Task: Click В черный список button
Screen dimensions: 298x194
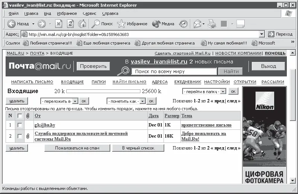Action: pyautogui.click(x=138, y=148)
